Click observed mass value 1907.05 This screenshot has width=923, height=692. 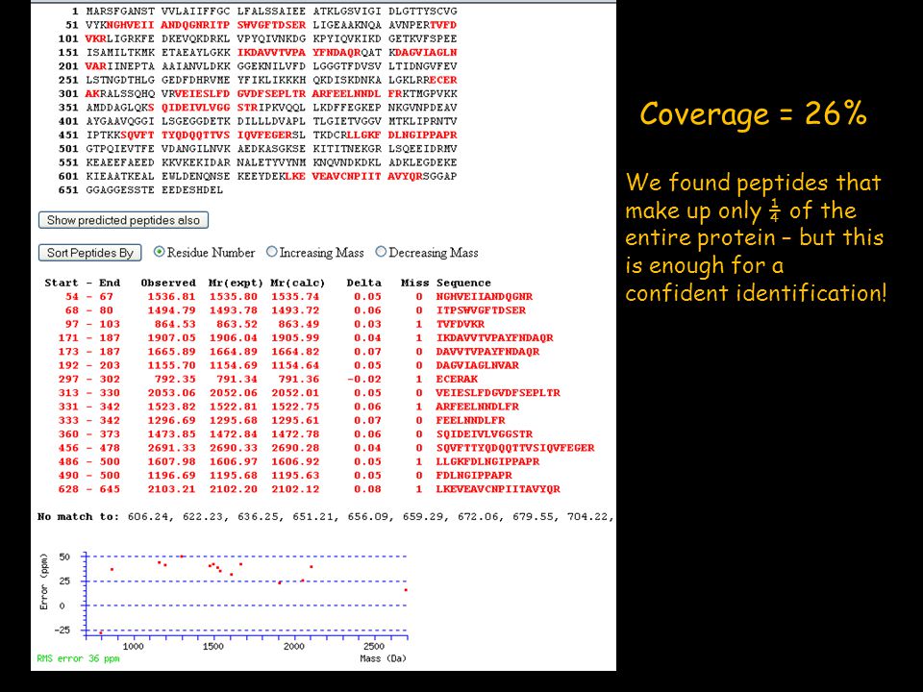[171, 337]
